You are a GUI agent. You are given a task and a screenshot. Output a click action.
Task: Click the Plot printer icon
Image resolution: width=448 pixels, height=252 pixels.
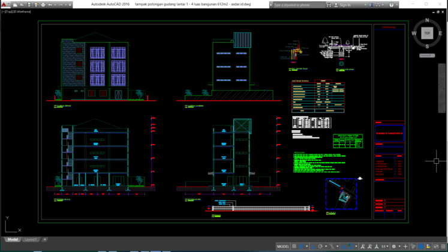click(43, 5)
